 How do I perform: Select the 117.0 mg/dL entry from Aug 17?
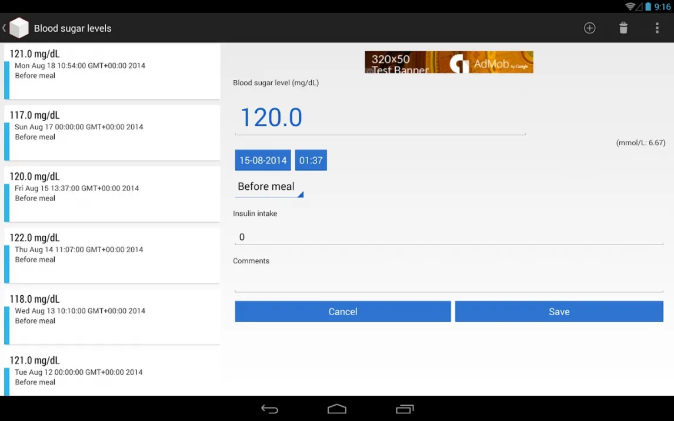[x=112, y=132]
